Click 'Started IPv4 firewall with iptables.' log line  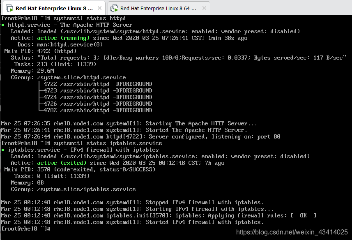[x=132, y=222]
